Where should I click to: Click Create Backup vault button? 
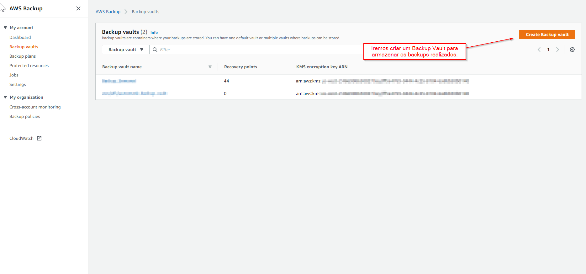click(547, 34)
